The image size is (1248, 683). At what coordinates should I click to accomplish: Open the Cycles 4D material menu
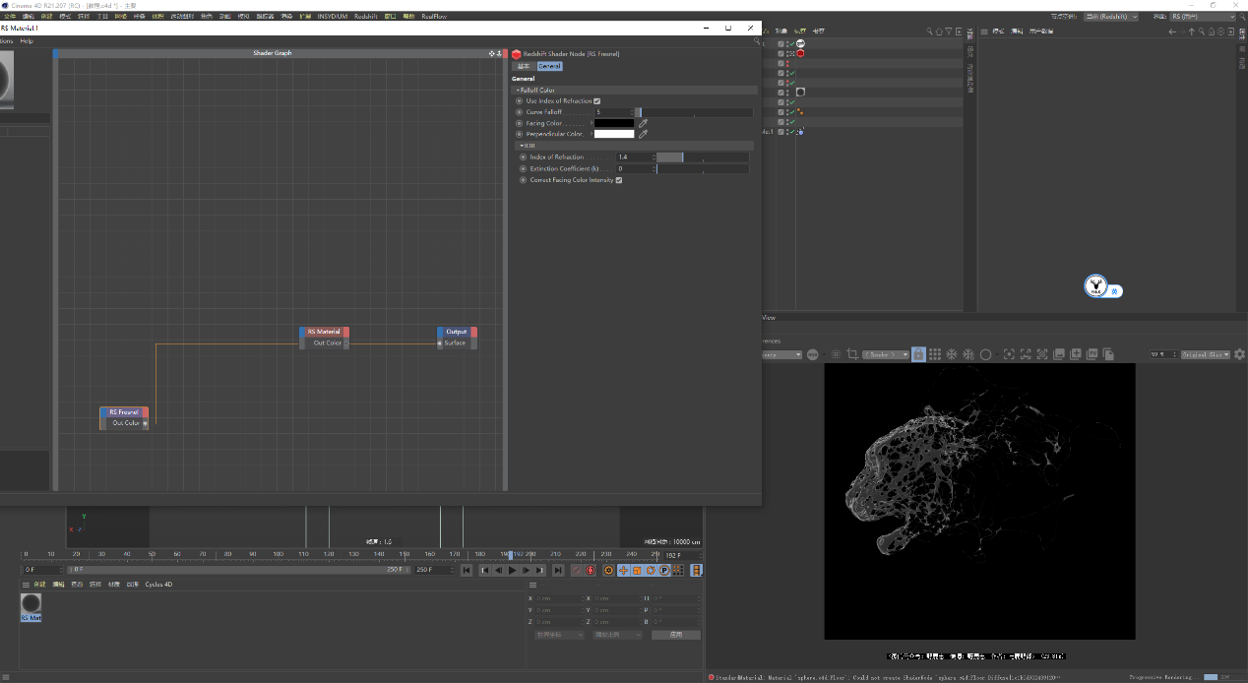pos(158,585)
